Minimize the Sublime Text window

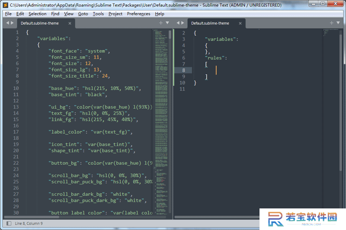(313, 3)
